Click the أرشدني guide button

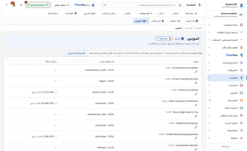[x=179, y=39]
